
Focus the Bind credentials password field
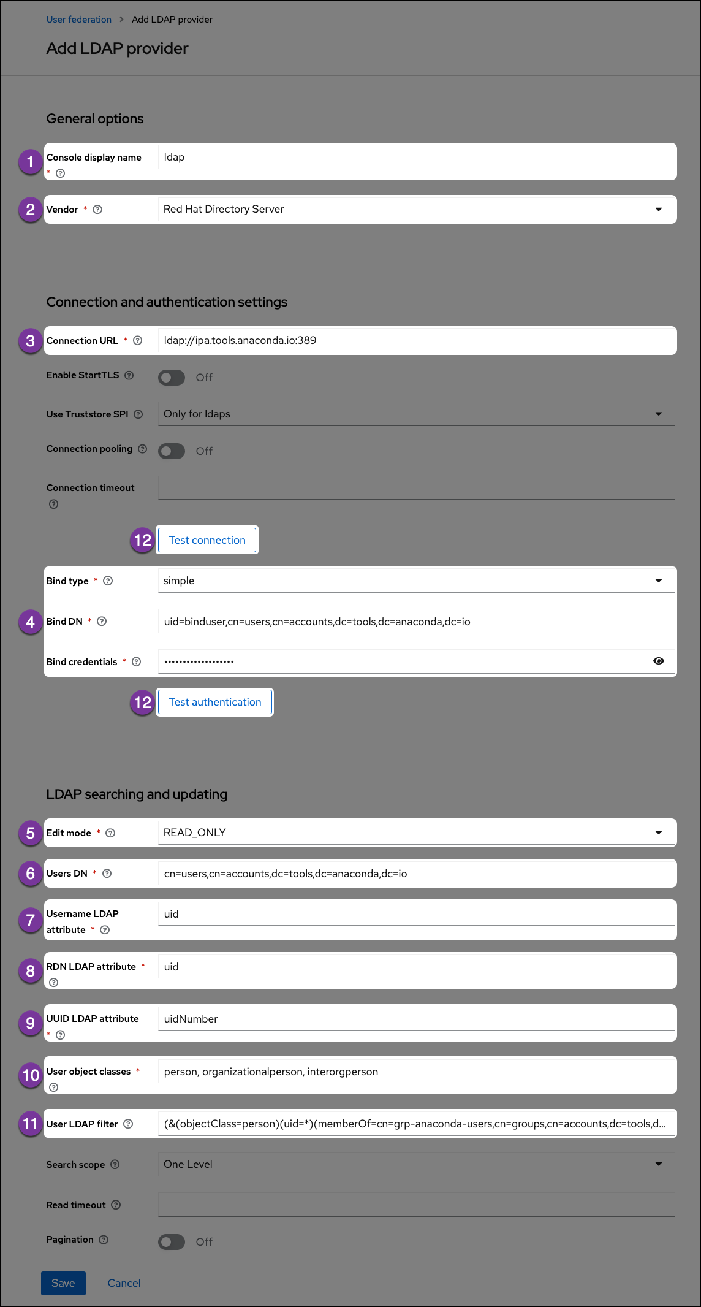click(x=401, y=661)
